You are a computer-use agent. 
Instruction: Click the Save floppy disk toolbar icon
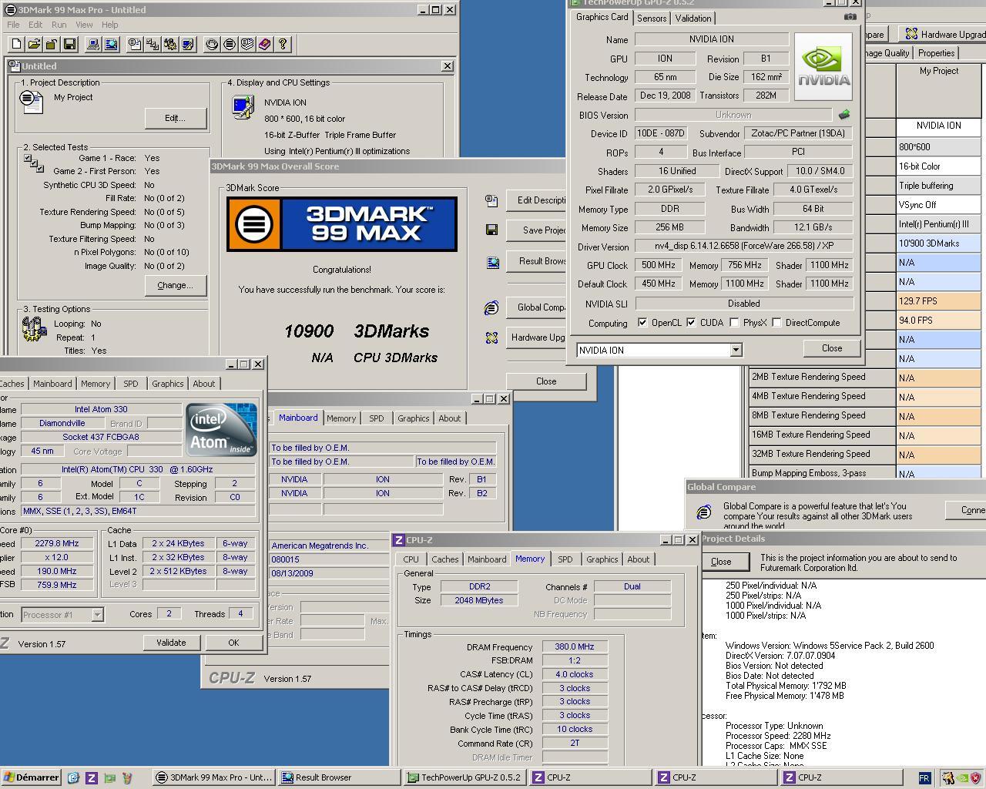click(x=69, y=45)
